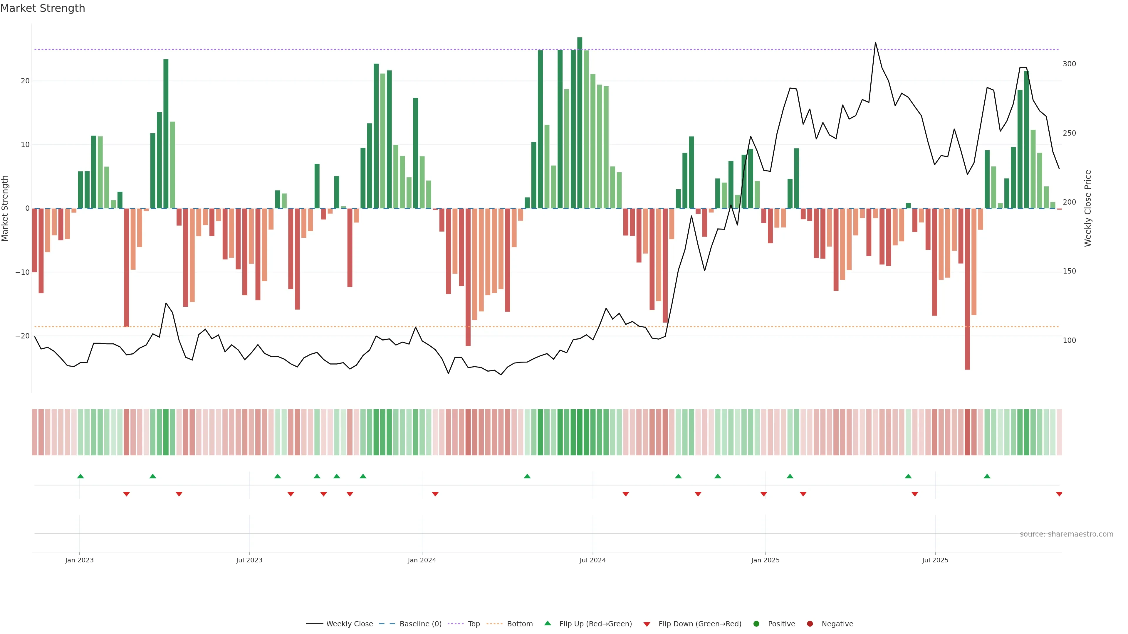Click the Market Strength chart title
The height and width of the screenshot is (634, 1128).
[43, 8]
